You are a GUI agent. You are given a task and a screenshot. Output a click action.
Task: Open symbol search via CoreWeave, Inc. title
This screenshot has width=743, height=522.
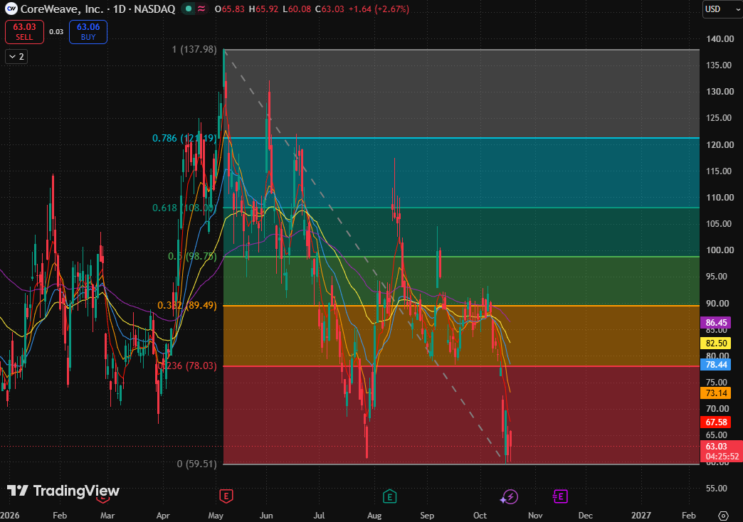point(61,9)
